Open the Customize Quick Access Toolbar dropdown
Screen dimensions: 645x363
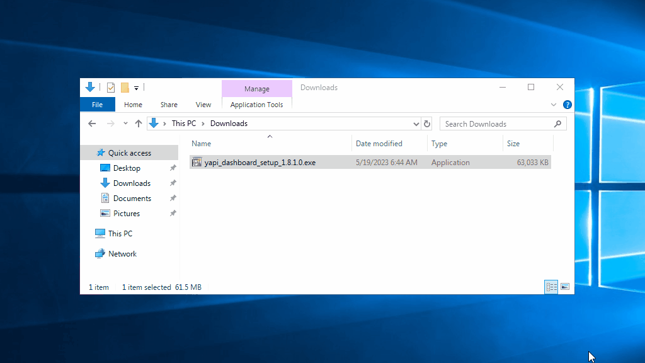[x=136, y=88]
